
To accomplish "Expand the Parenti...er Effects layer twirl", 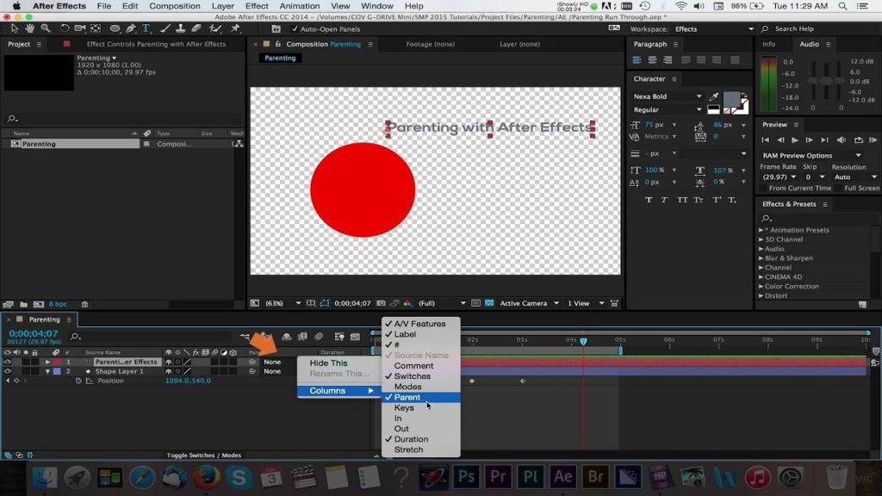I will pyautogui.click(x=47, y=362).
